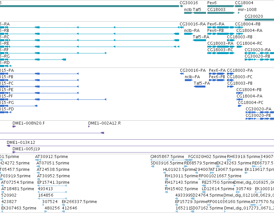Click transcript CG30020-RA
Screen dimensions: 274x213
pos(258,50)
